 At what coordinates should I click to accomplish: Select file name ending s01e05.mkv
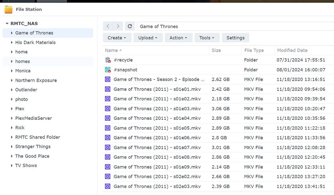click(x=157, y=128)
